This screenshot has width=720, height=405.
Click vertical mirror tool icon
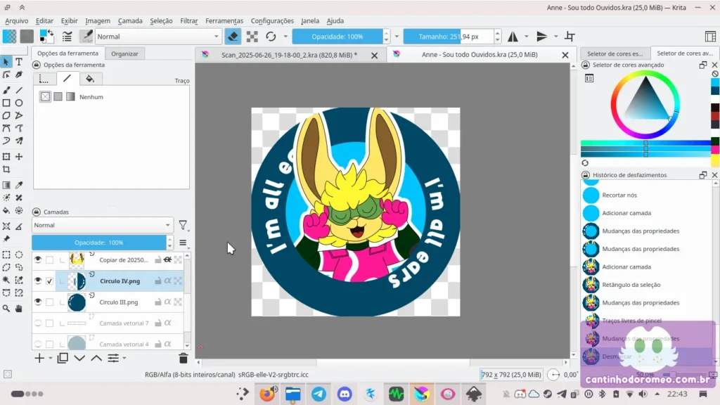(x=542, y=37)
